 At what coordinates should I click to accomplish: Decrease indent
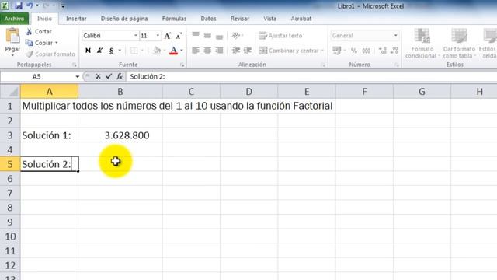tap(236, 50)
